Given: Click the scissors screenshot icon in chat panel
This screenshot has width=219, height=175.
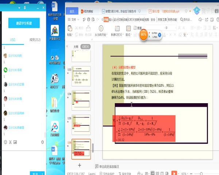Looking at the screenshot, I should click(x=10, y=142).
